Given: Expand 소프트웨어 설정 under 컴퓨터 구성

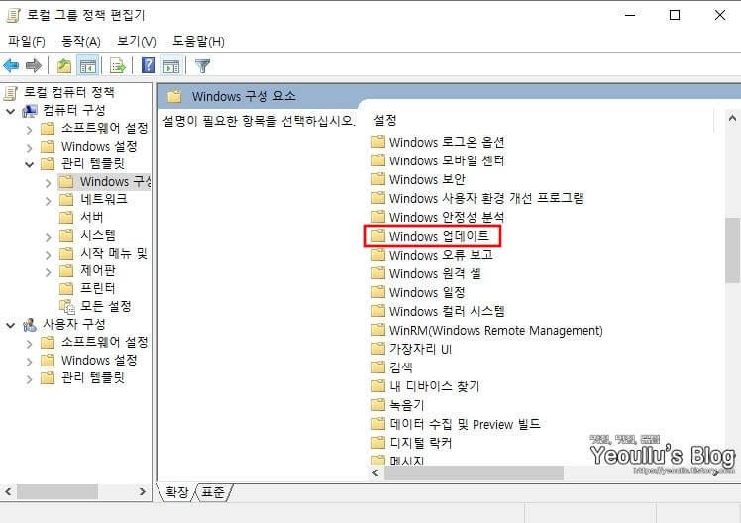Looking at the screenshot, I should point(30,129).
